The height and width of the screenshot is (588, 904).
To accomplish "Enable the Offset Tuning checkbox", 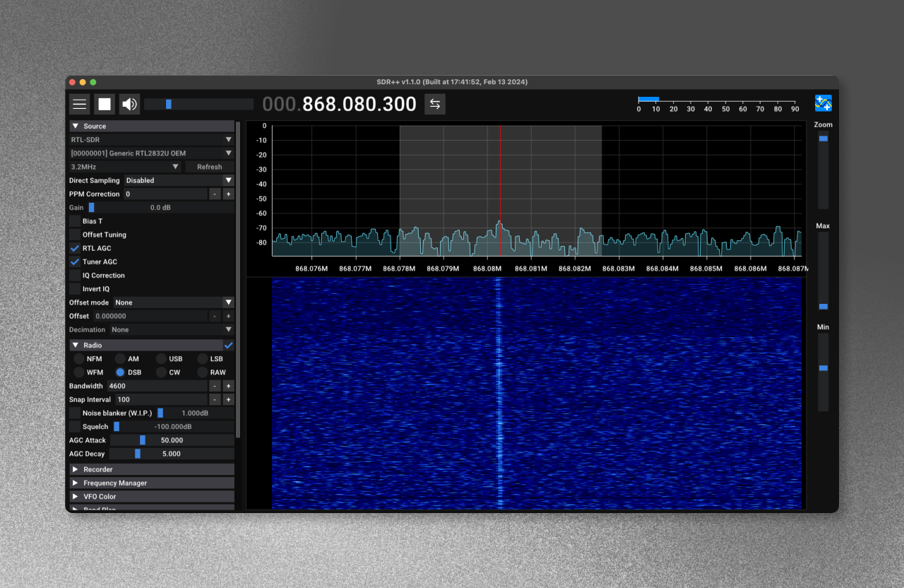I will pos(75,235).
